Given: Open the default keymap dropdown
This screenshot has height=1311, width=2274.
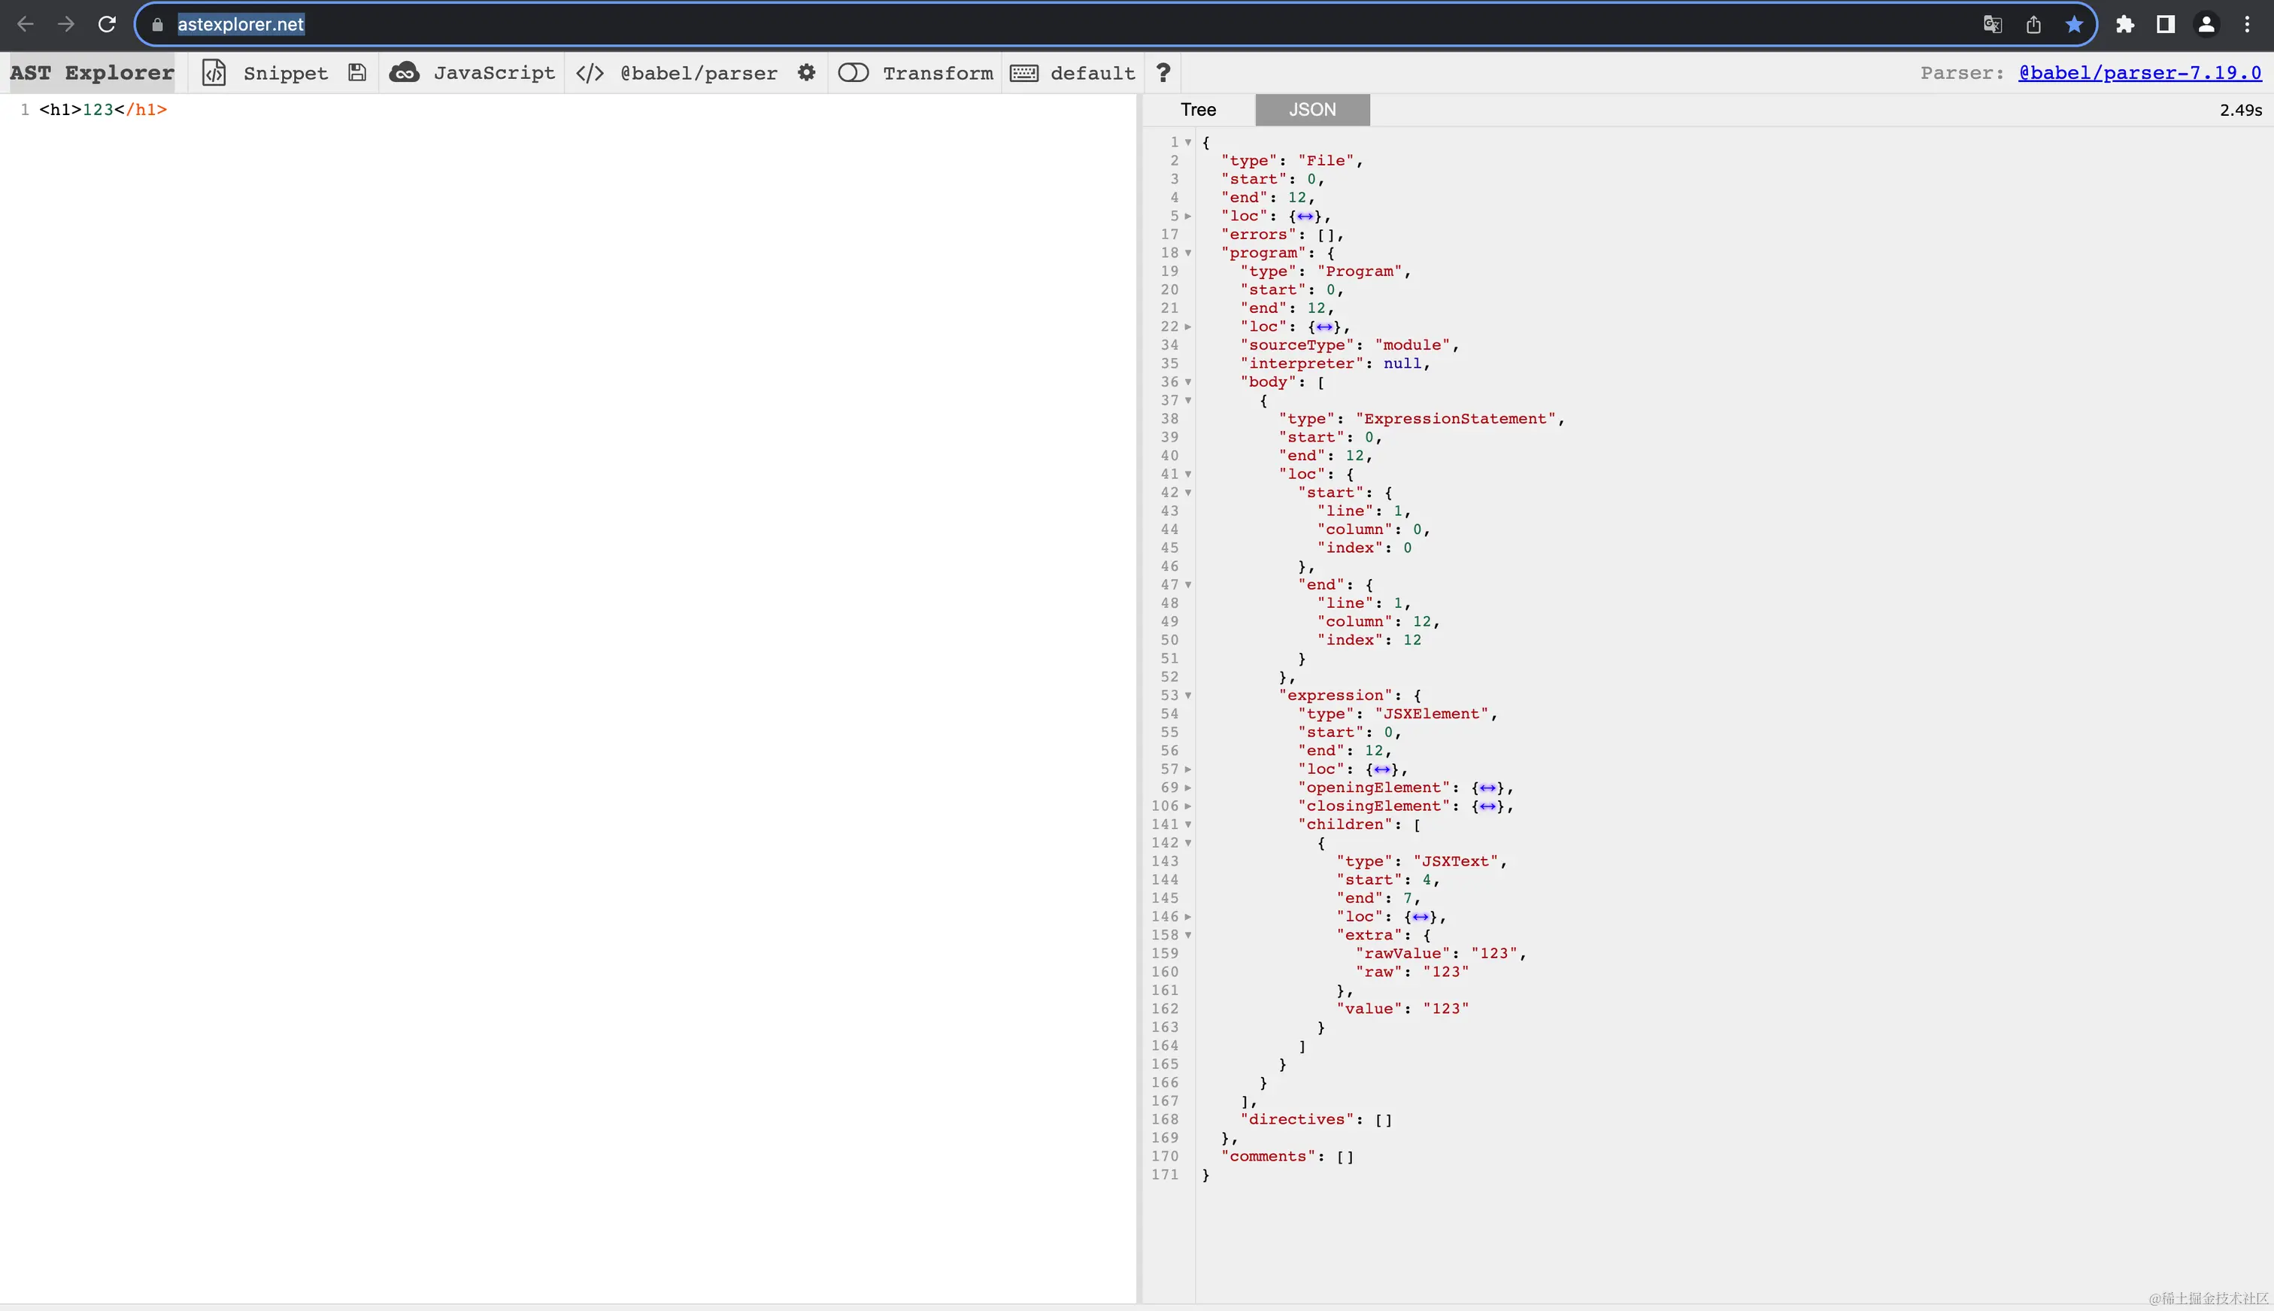Looking at the screenshot, I should pyautogui.click(x=1092, y=73).
